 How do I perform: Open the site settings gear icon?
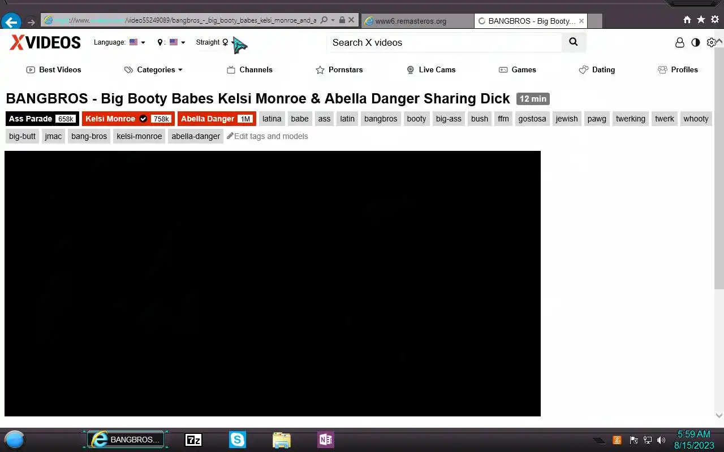tap(711, 42)
